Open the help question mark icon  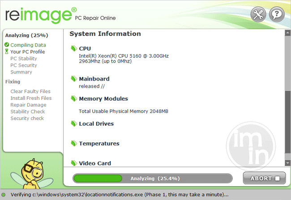point(277,14)
